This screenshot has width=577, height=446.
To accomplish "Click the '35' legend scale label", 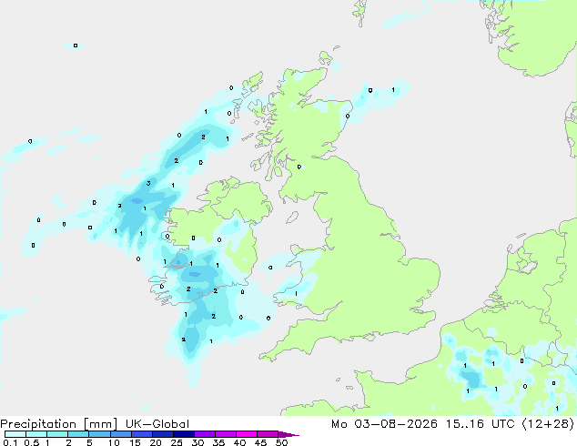I will pyautogui.click(x=218, y=442).
